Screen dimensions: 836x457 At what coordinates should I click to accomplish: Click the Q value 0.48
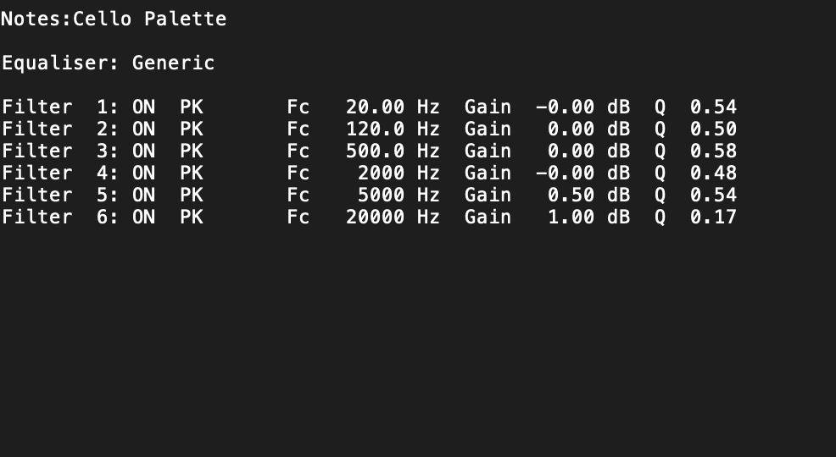[x=713, y=173]
